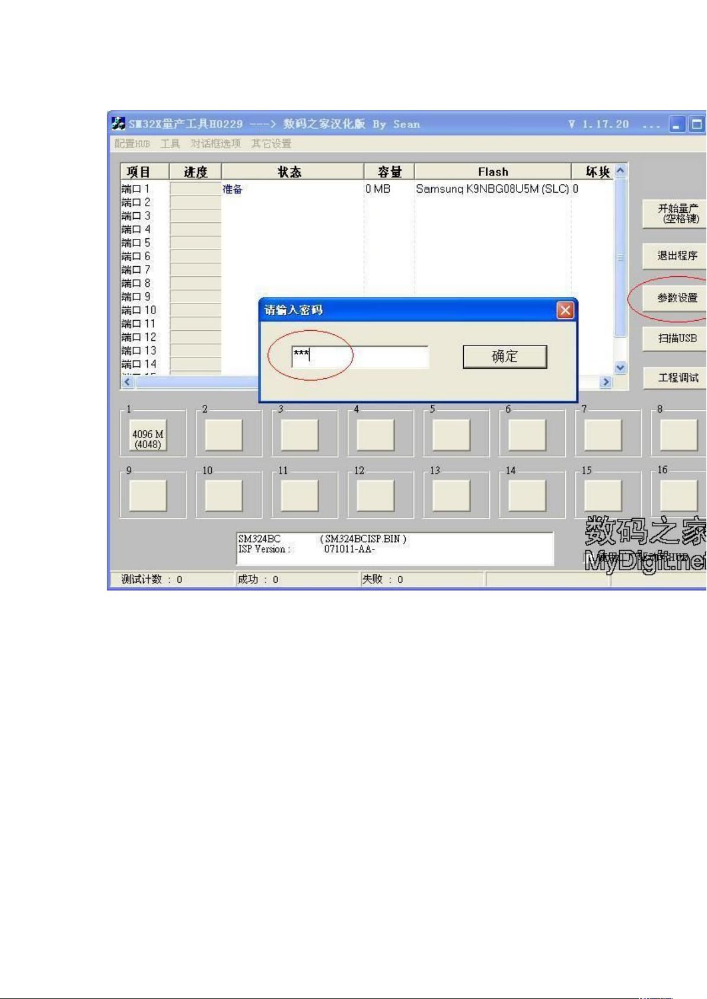Image resolution: width=707 pixels, height=999 pixels.
Task: Minimize the SM32X tool window
Action: [x=677, y=125]
